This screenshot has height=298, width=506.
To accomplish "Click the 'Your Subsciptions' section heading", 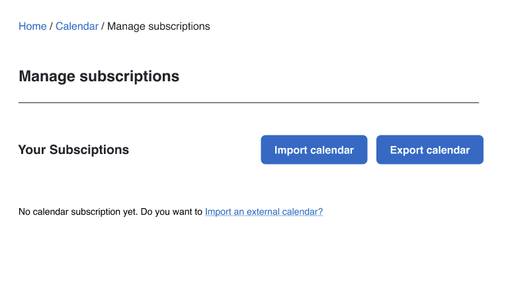I will tap(73, 149).
